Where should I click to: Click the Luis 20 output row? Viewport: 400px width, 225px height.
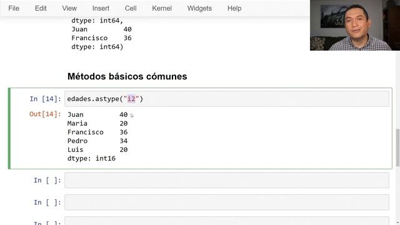click(97, 149)
